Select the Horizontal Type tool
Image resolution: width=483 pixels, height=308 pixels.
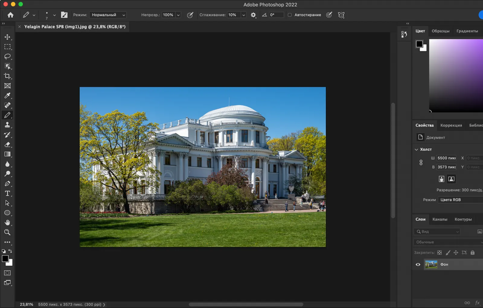7,193
